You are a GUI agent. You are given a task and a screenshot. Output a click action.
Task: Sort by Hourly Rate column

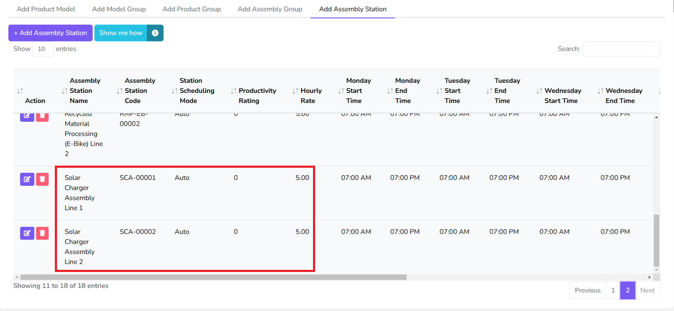coord(310,91)
